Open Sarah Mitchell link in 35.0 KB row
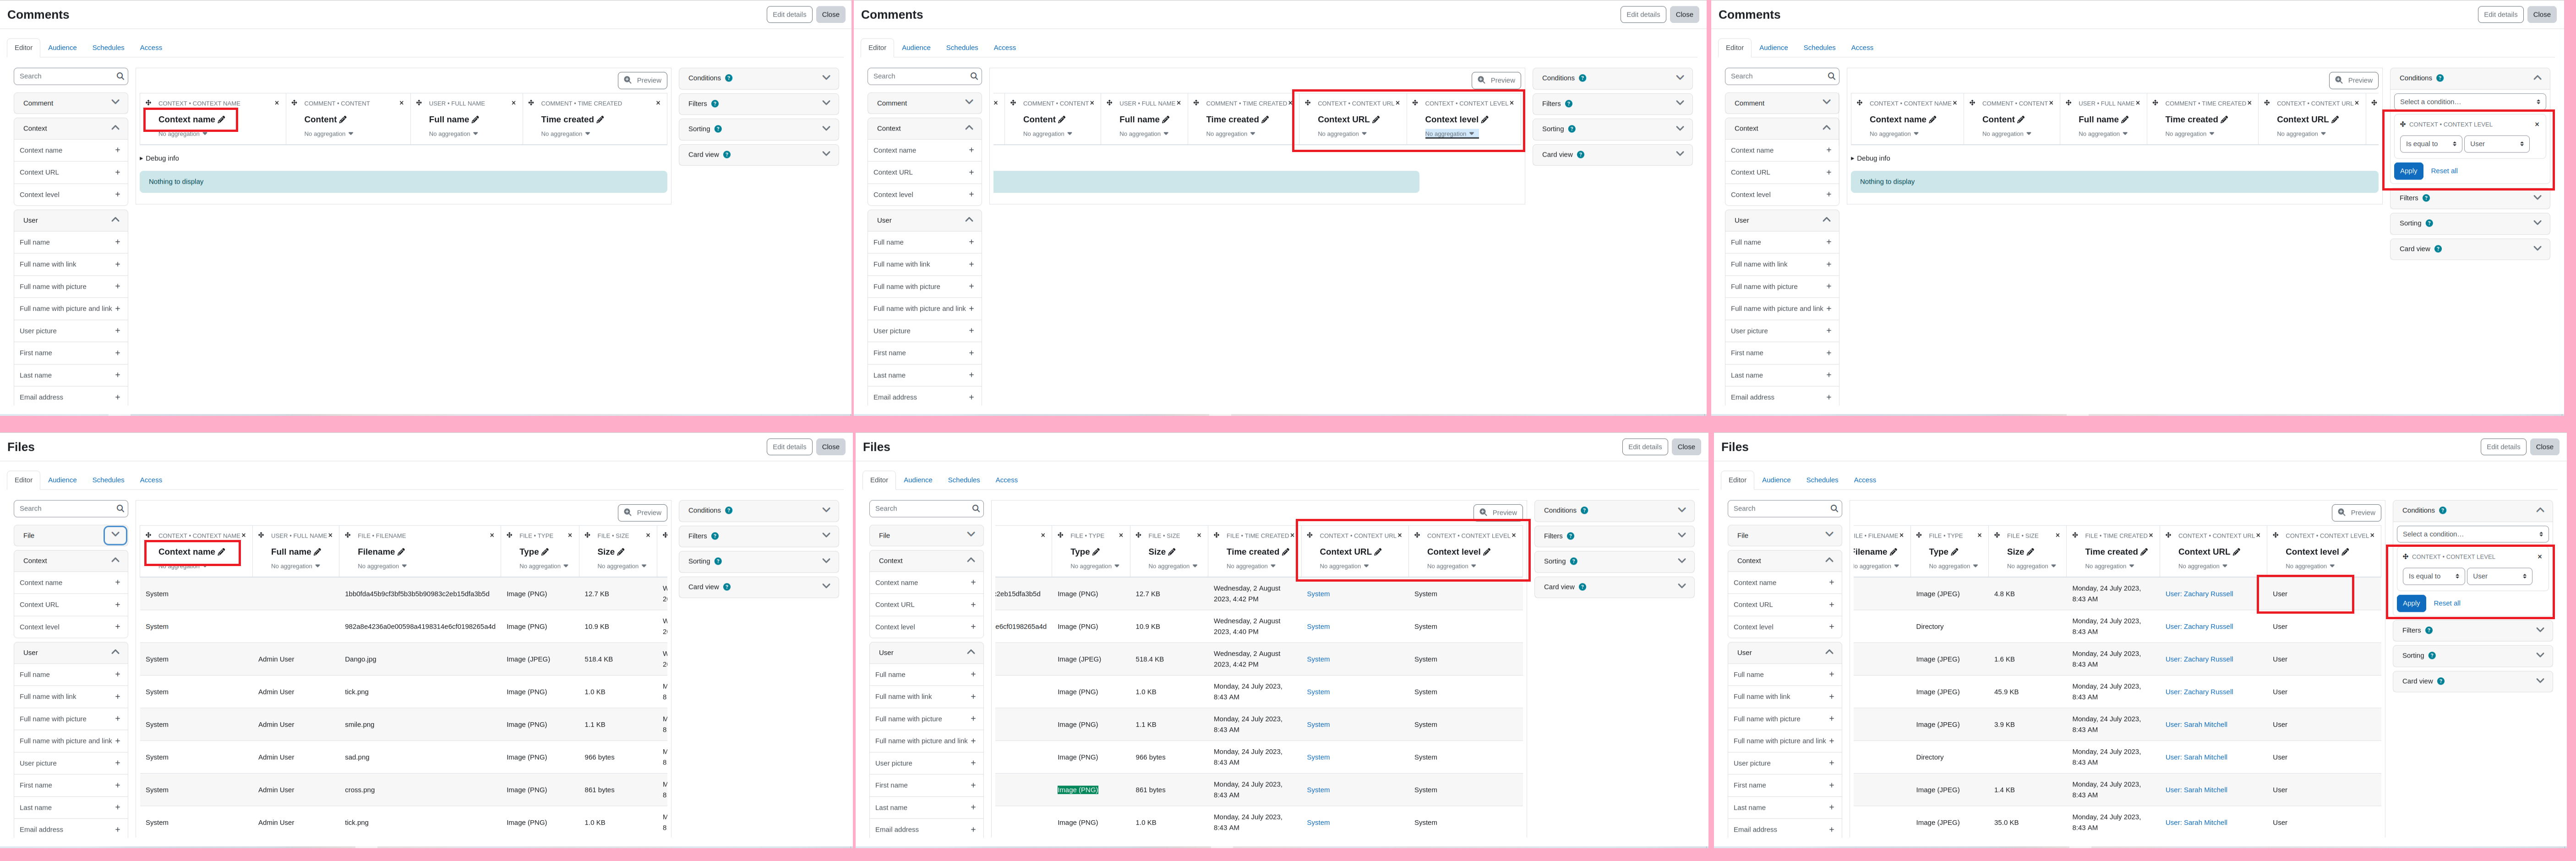This screenshot has height=861, width=2576. pos(2196,823)
